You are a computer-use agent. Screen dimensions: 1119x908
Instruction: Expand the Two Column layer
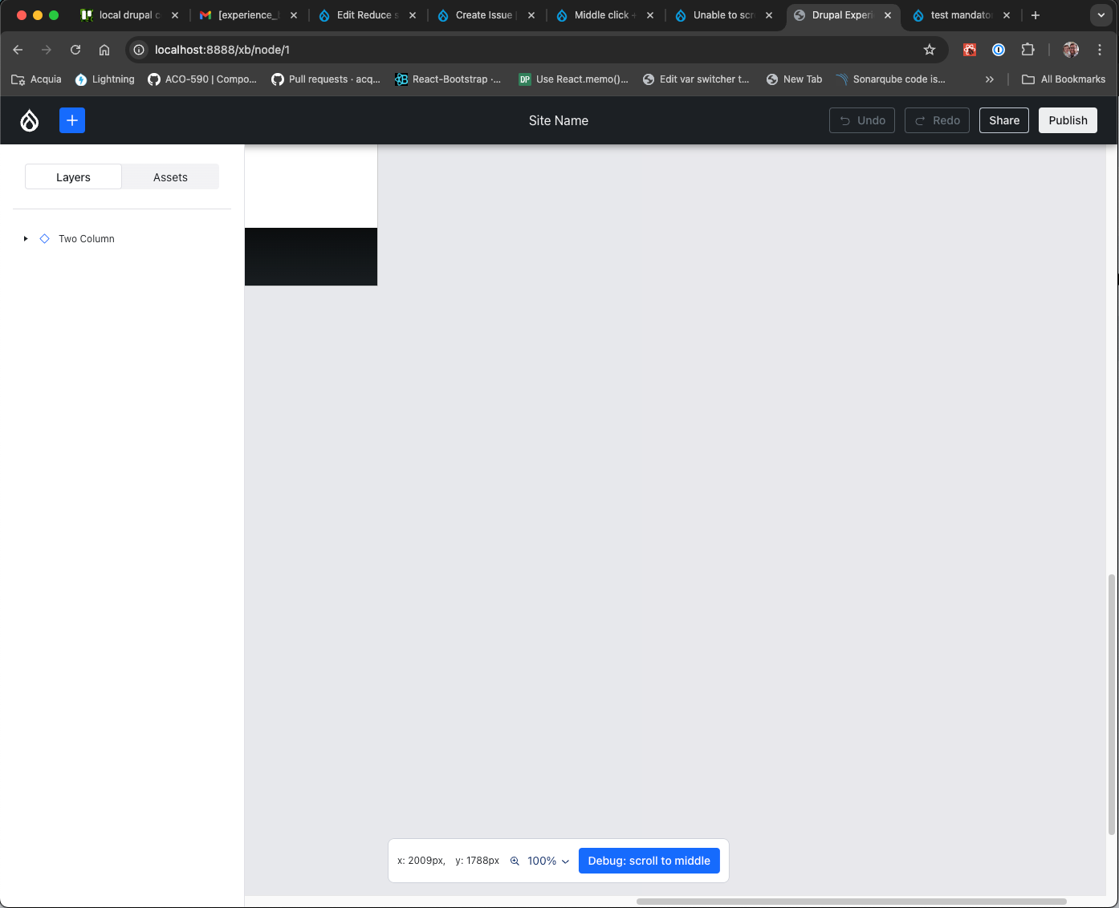click(x=25, y=238)
